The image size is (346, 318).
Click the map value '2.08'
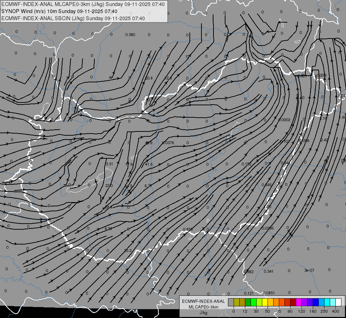tap(342, 96)
